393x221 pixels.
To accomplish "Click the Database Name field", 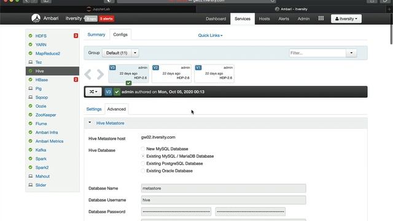I will (224, 188).
